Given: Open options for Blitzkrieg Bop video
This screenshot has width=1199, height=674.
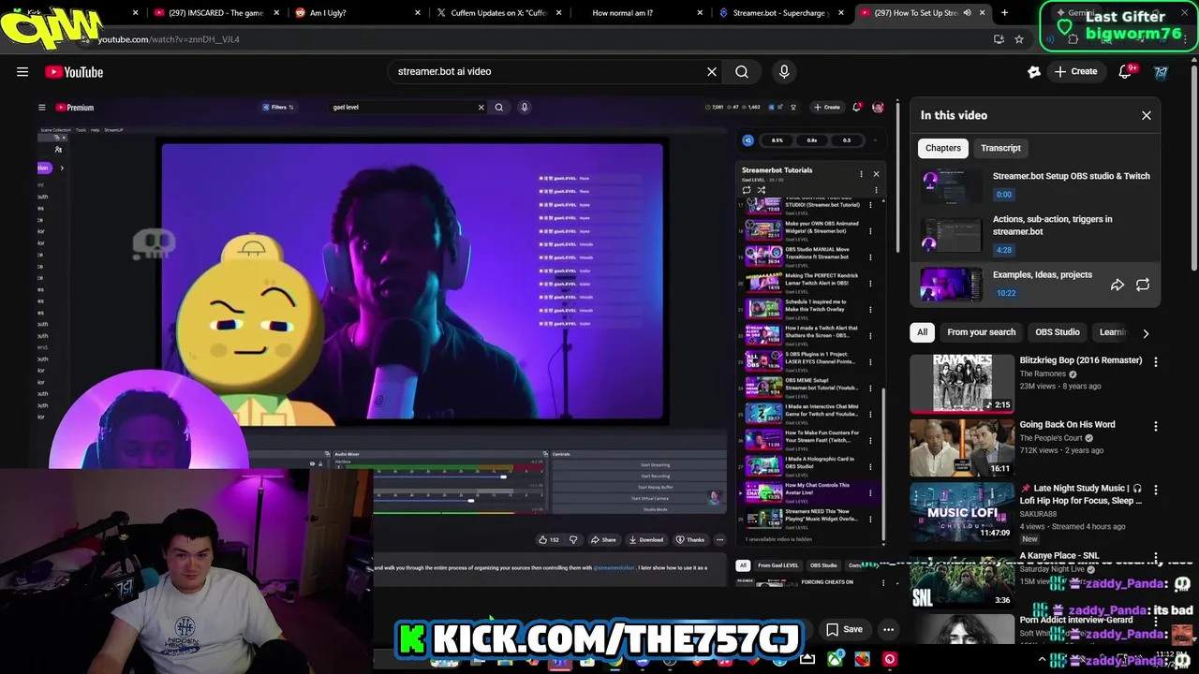Looking at the screenshot, I should click(1155, 362).
